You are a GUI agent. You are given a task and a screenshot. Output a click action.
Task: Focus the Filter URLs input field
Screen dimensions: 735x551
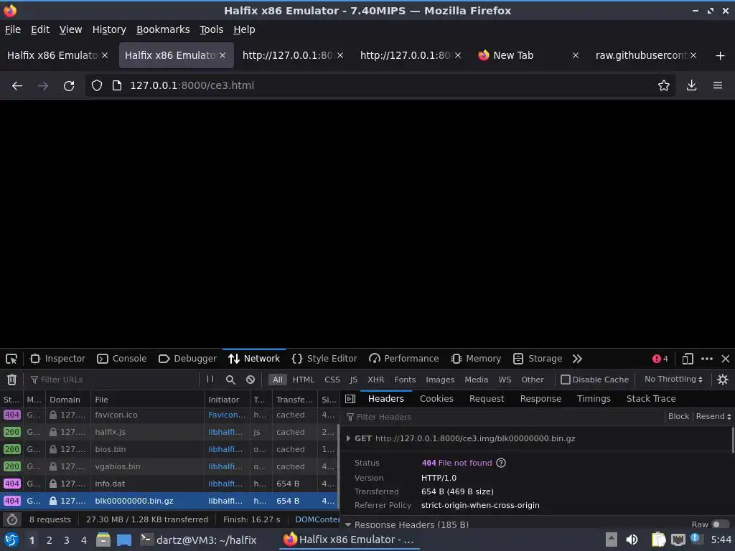[113, 380]
